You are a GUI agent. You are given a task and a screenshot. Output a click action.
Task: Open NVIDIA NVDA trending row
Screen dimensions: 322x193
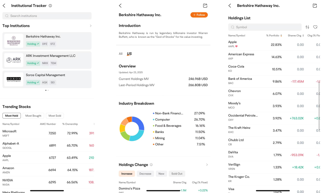coord(48,182)
